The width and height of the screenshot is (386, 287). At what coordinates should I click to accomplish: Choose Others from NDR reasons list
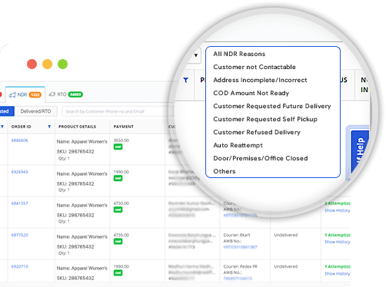[225, 171]
